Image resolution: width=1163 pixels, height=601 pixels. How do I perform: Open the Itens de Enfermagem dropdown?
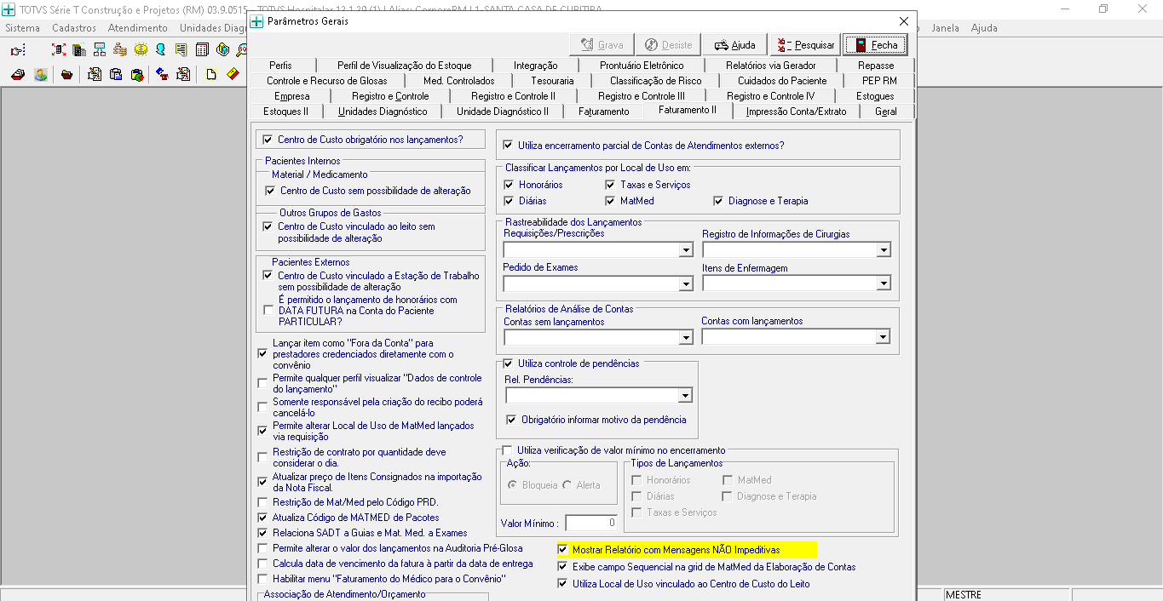[884, 283]
